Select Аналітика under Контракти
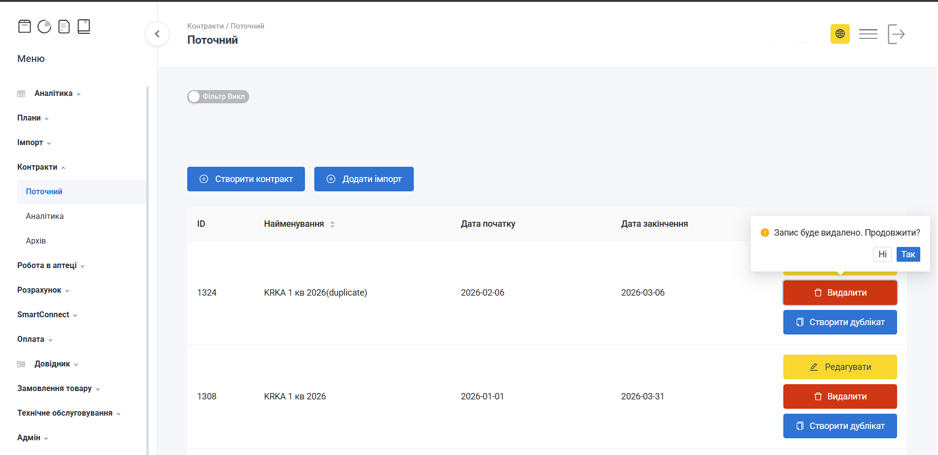This screenshot has height=455, width=938. click(x=45, y=216)
